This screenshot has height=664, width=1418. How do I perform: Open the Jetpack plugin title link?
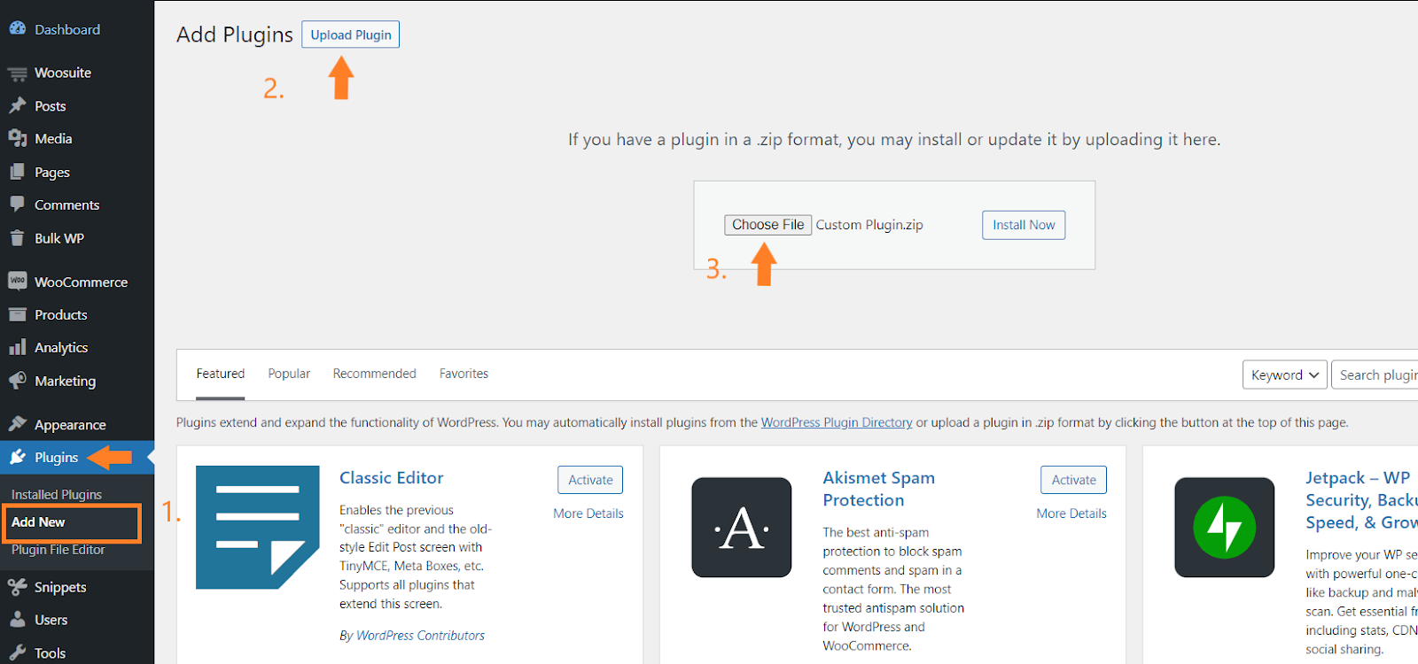[1361, 500]
